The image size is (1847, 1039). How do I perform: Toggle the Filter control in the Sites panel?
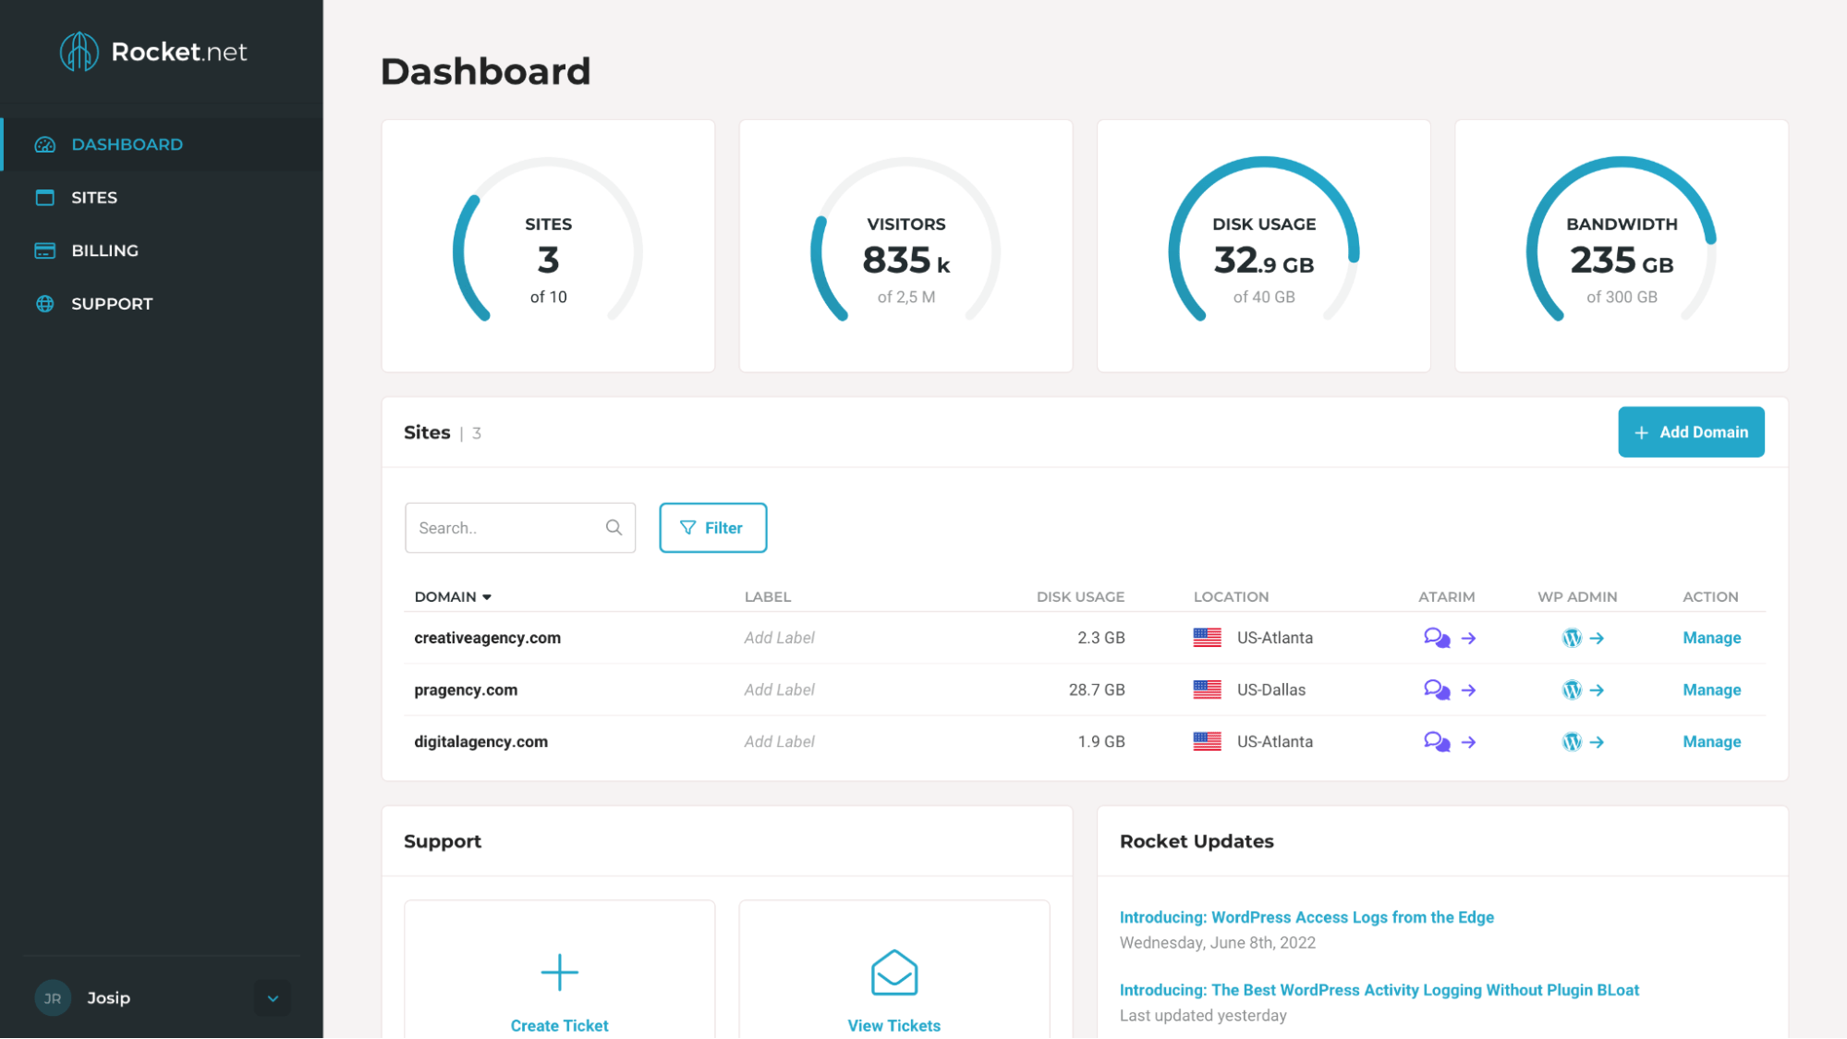(x=712, y=527)
